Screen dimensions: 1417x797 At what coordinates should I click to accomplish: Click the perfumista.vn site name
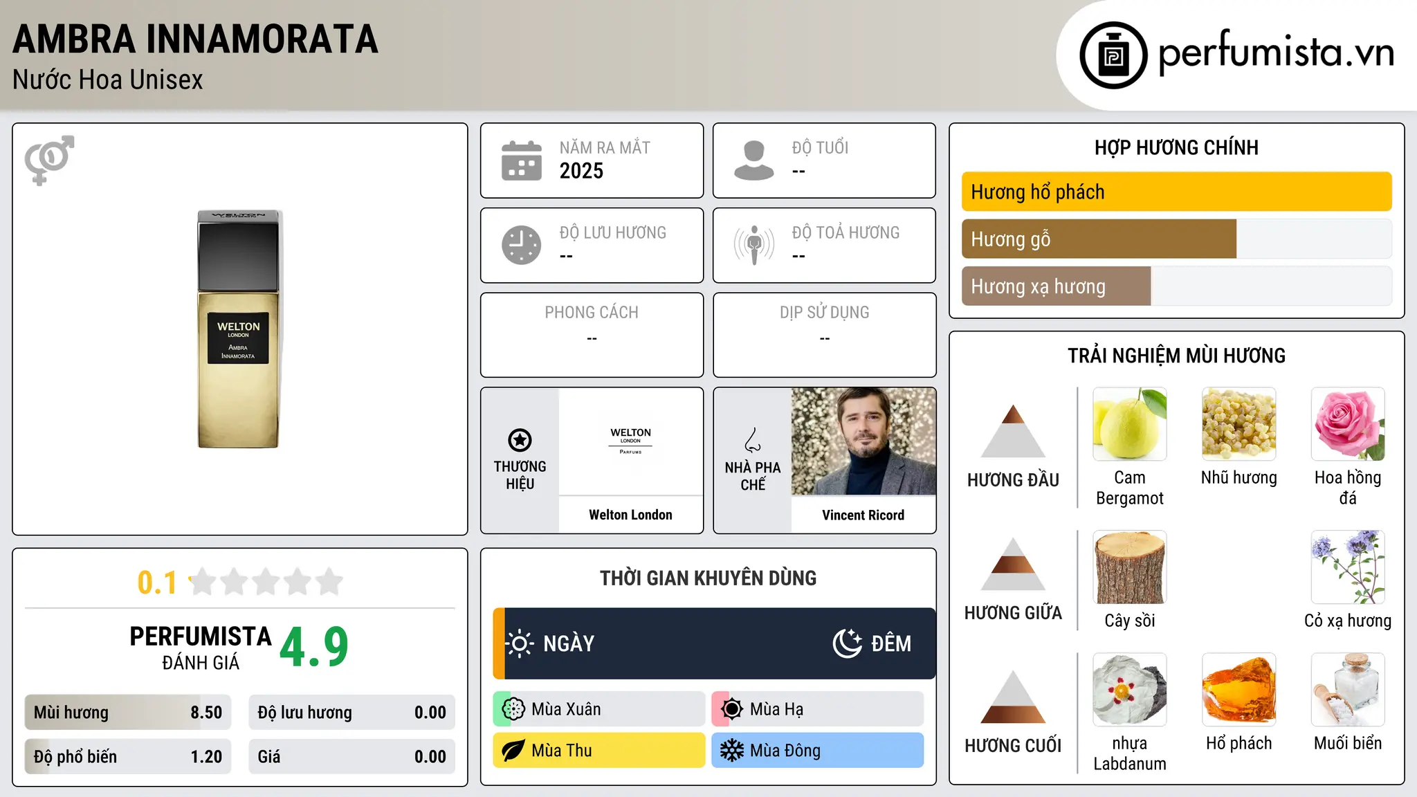1276,53
